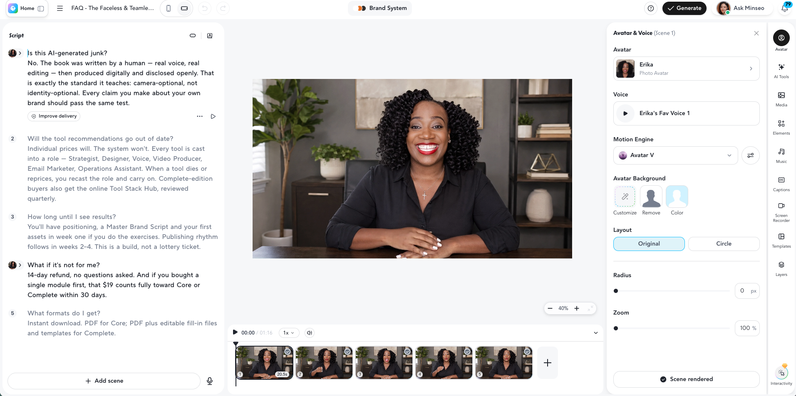The height and width of the screenshot is (396, 796).
Task: Click the notifications bell icon
Action: pos(785,8)
